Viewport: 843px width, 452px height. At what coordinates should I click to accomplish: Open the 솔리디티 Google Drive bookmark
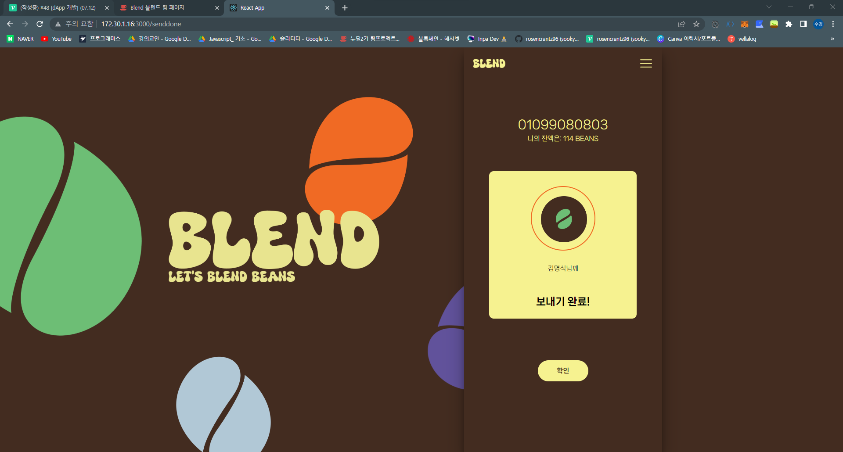coord(301,39)
